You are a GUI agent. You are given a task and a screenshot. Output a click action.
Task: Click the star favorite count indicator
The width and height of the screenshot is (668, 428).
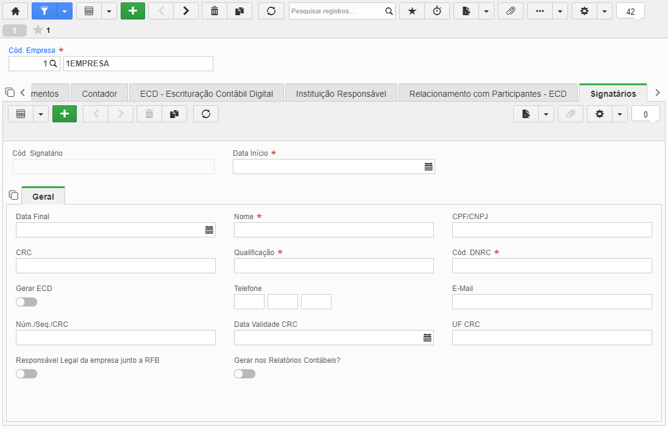coord(41,30)
